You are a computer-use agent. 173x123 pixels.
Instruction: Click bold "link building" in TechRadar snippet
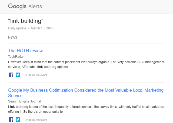47,67
